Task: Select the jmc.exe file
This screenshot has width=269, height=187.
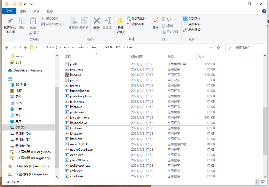Action: coord(140,75)
